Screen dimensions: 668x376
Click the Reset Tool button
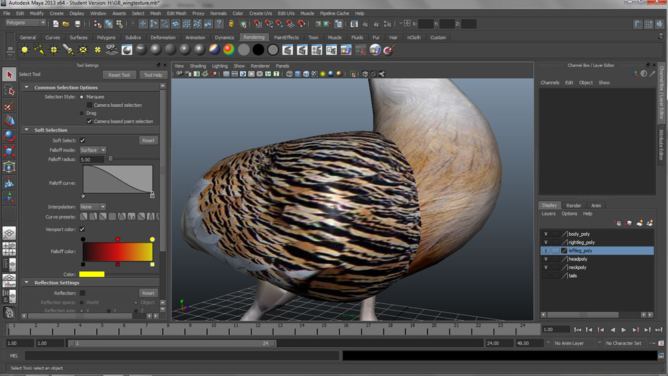[119, 75]
